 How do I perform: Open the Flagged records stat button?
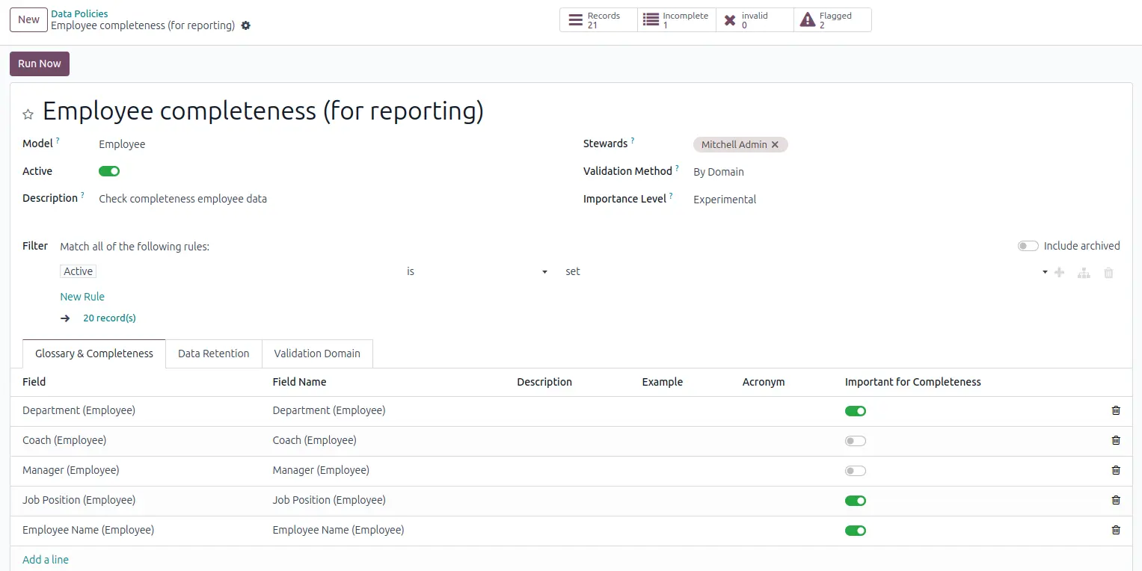click(832, 20)
